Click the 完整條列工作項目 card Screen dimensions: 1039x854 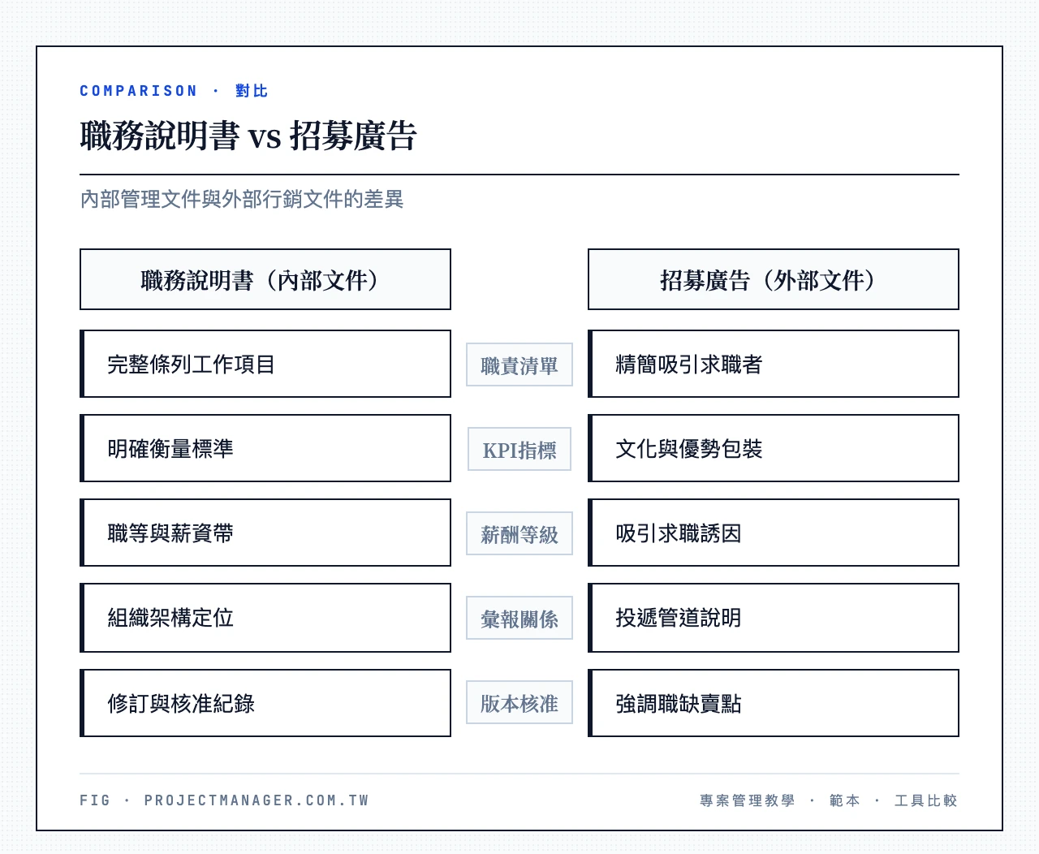(x=265, y=364)
